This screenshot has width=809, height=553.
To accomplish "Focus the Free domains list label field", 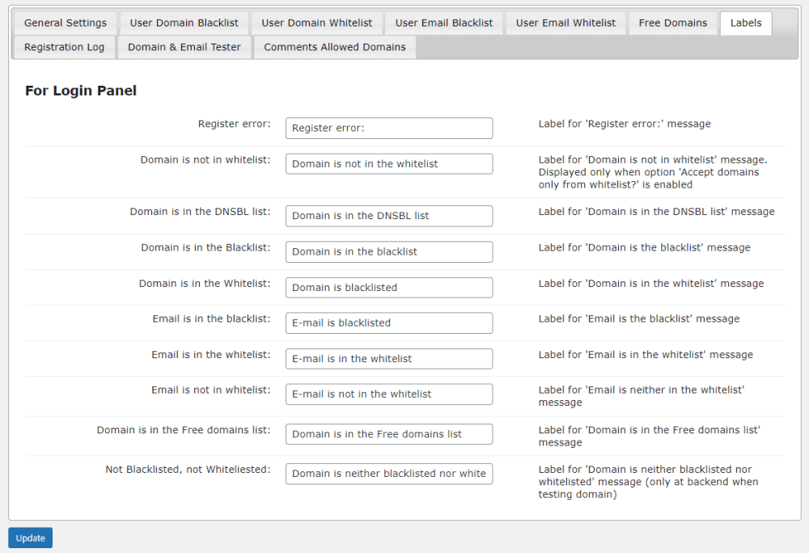I will coord(389,434).
